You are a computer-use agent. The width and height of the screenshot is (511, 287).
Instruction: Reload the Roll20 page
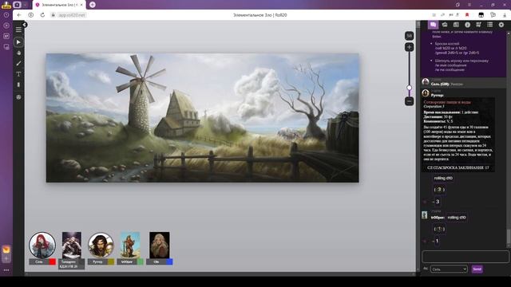(x=42, y=15)
